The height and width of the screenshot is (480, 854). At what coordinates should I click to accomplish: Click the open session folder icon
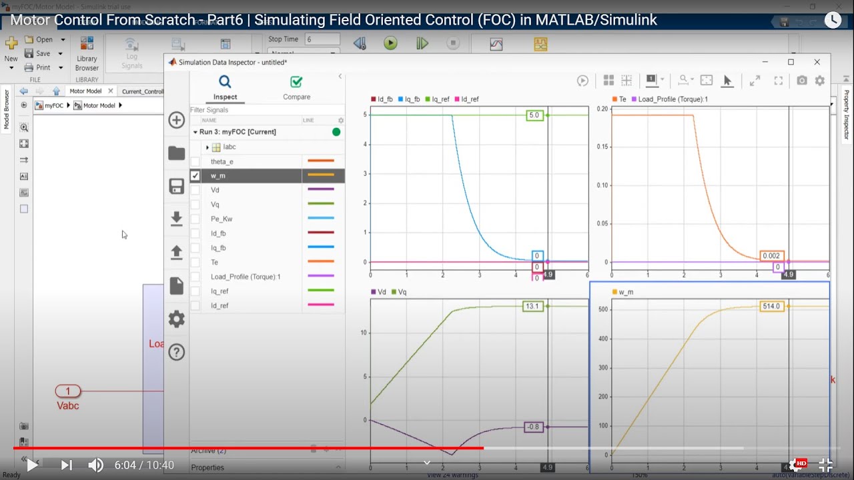pyautogui.click(x=176, y=153)
